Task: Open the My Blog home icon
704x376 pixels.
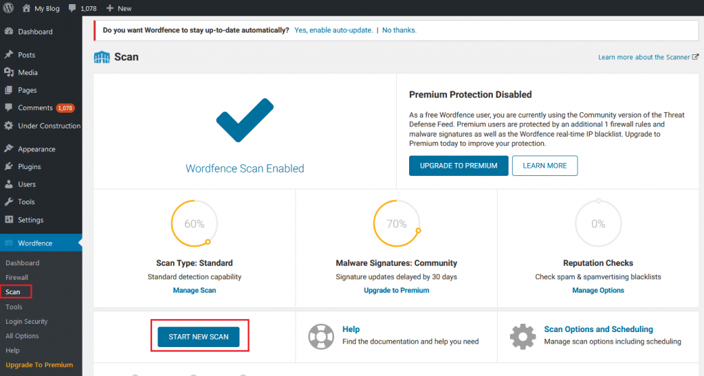Action: tap(26, 8)
